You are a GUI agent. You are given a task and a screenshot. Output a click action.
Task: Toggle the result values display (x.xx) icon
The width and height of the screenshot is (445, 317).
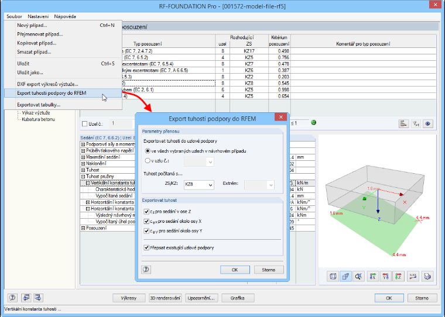(x=413, y=276)
